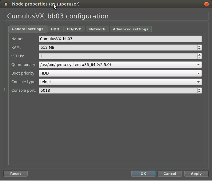Screen dimensions: 212x181
Task: Click the Reset button
Action: (16, 174)
